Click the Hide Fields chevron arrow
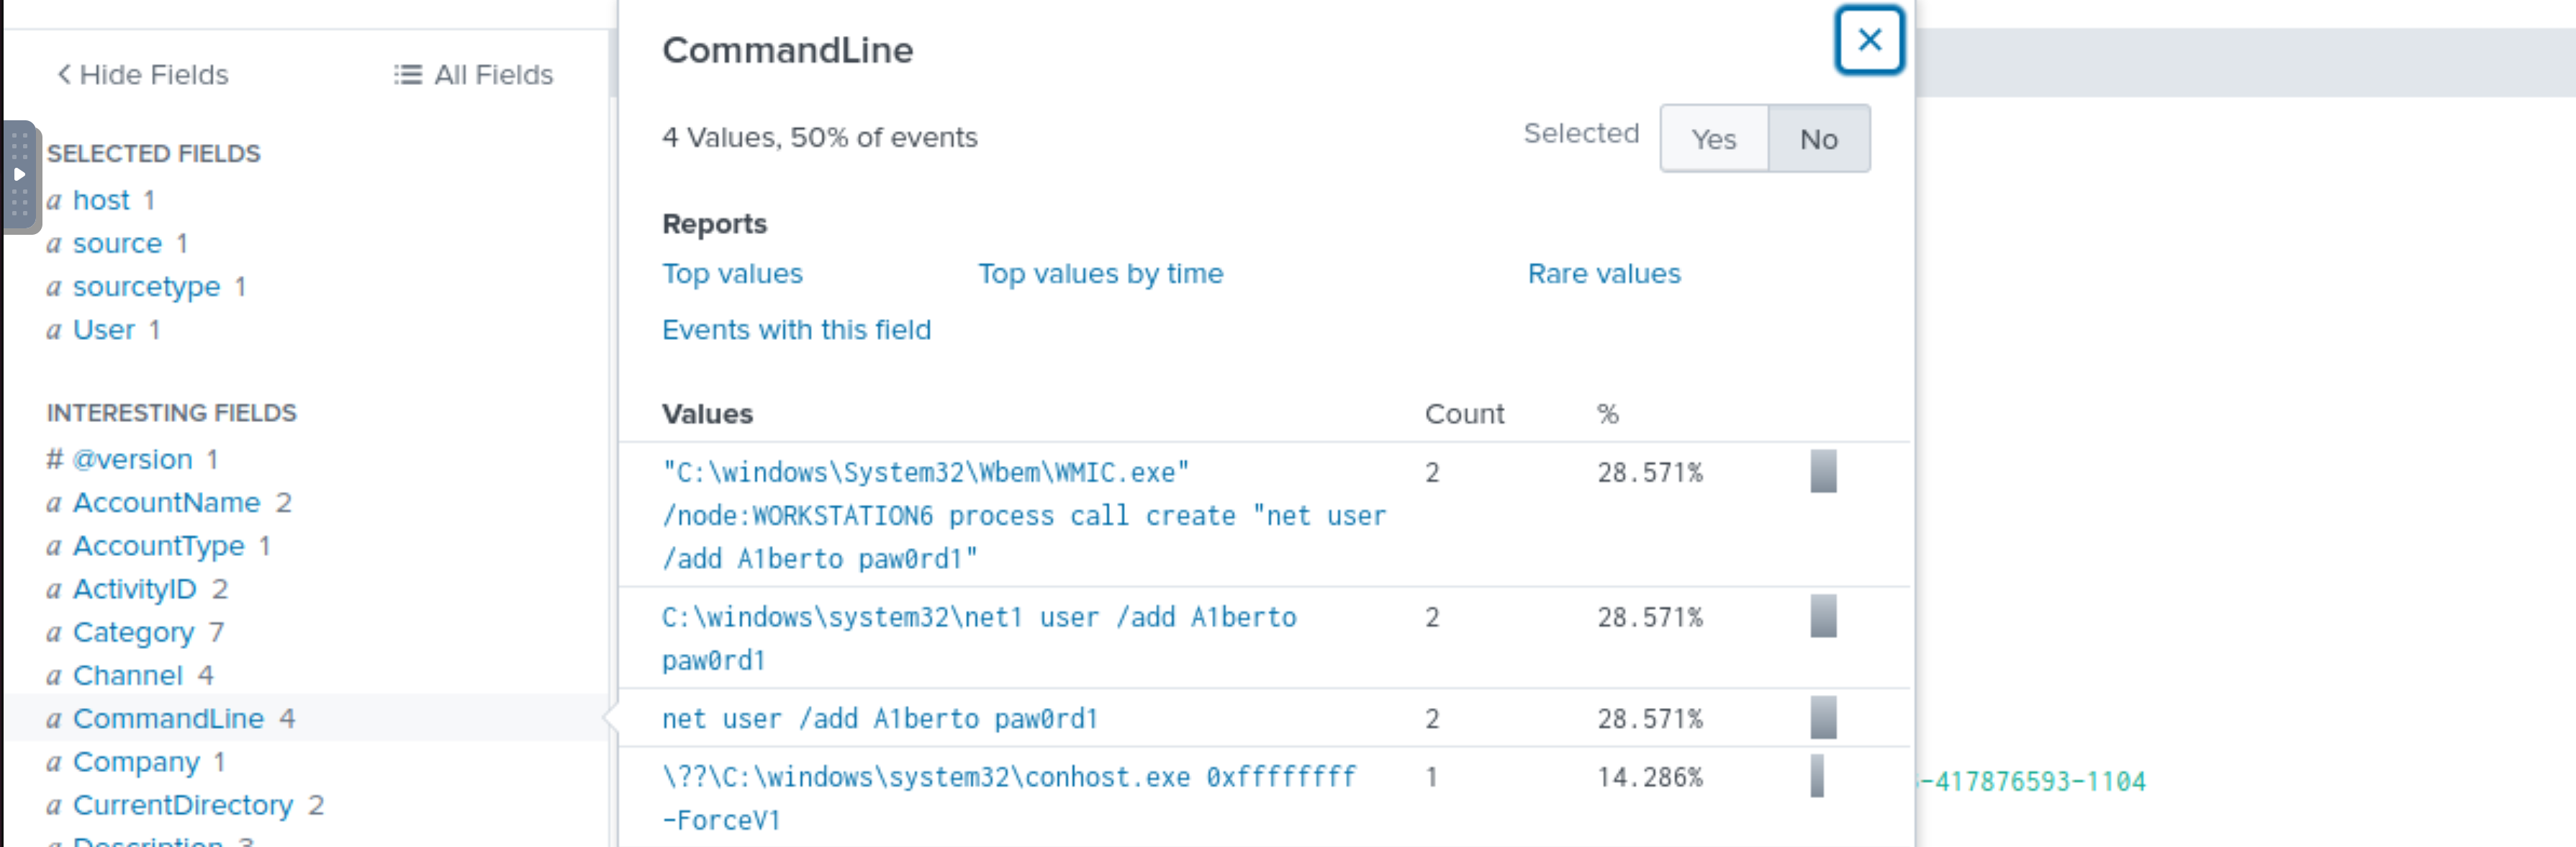 (x=64, y=74)
